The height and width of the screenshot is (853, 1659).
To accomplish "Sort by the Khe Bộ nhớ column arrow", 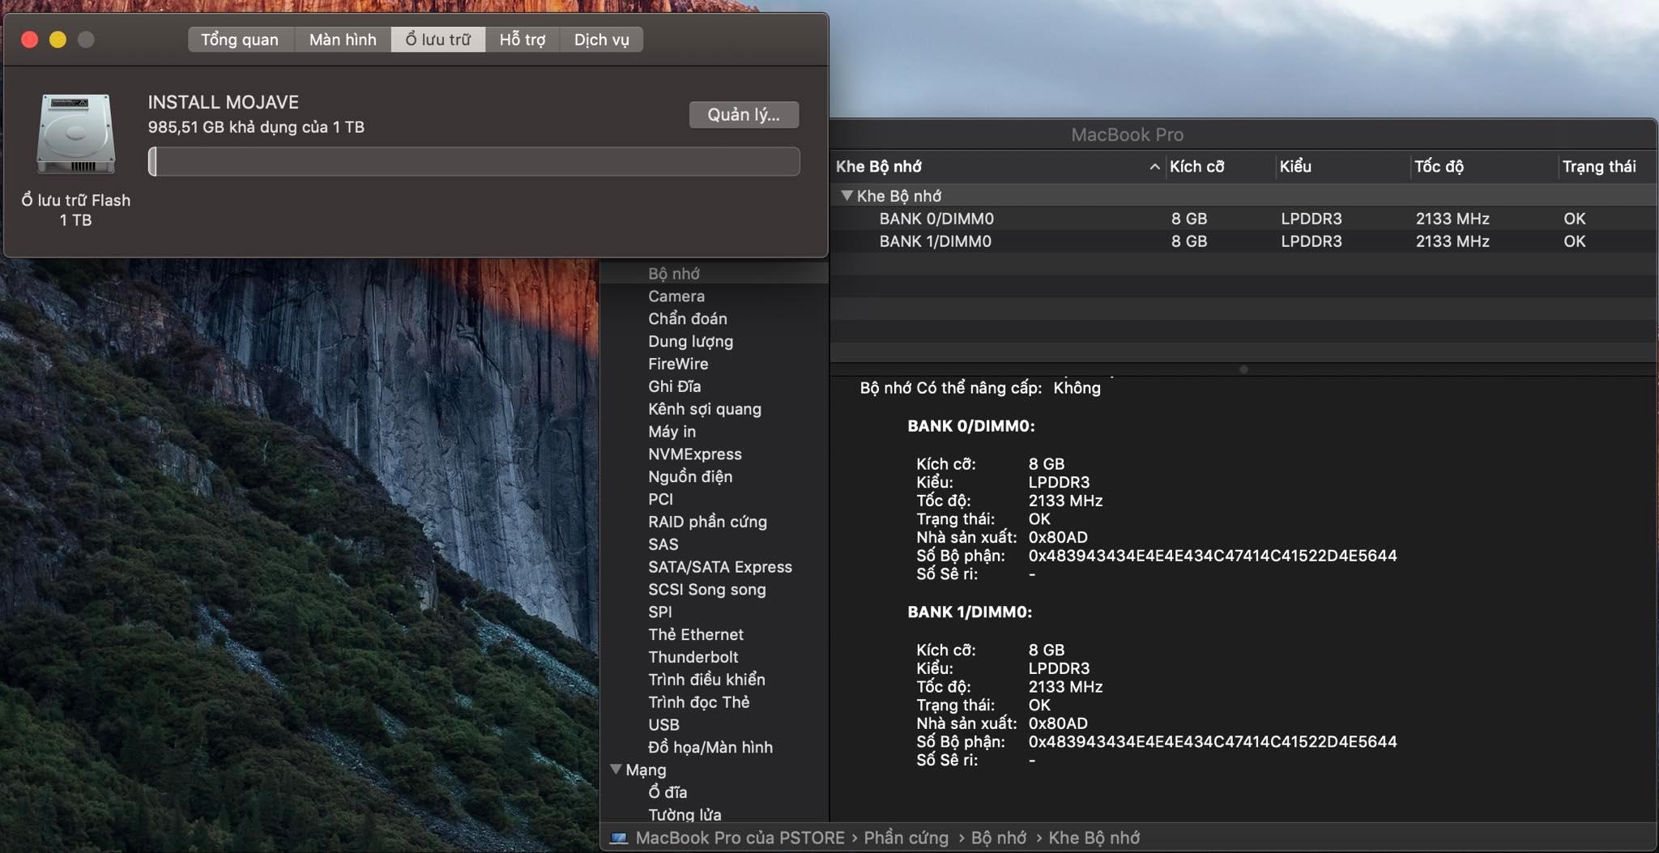I will [x=1154, y=167].
